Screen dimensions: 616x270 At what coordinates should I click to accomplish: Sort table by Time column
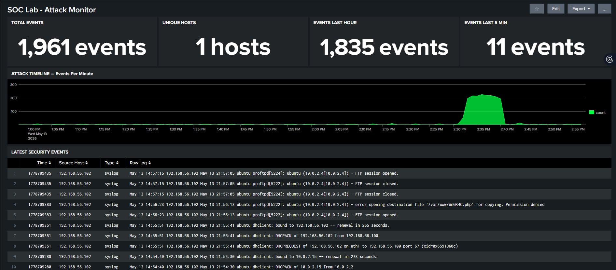[44, 163]
